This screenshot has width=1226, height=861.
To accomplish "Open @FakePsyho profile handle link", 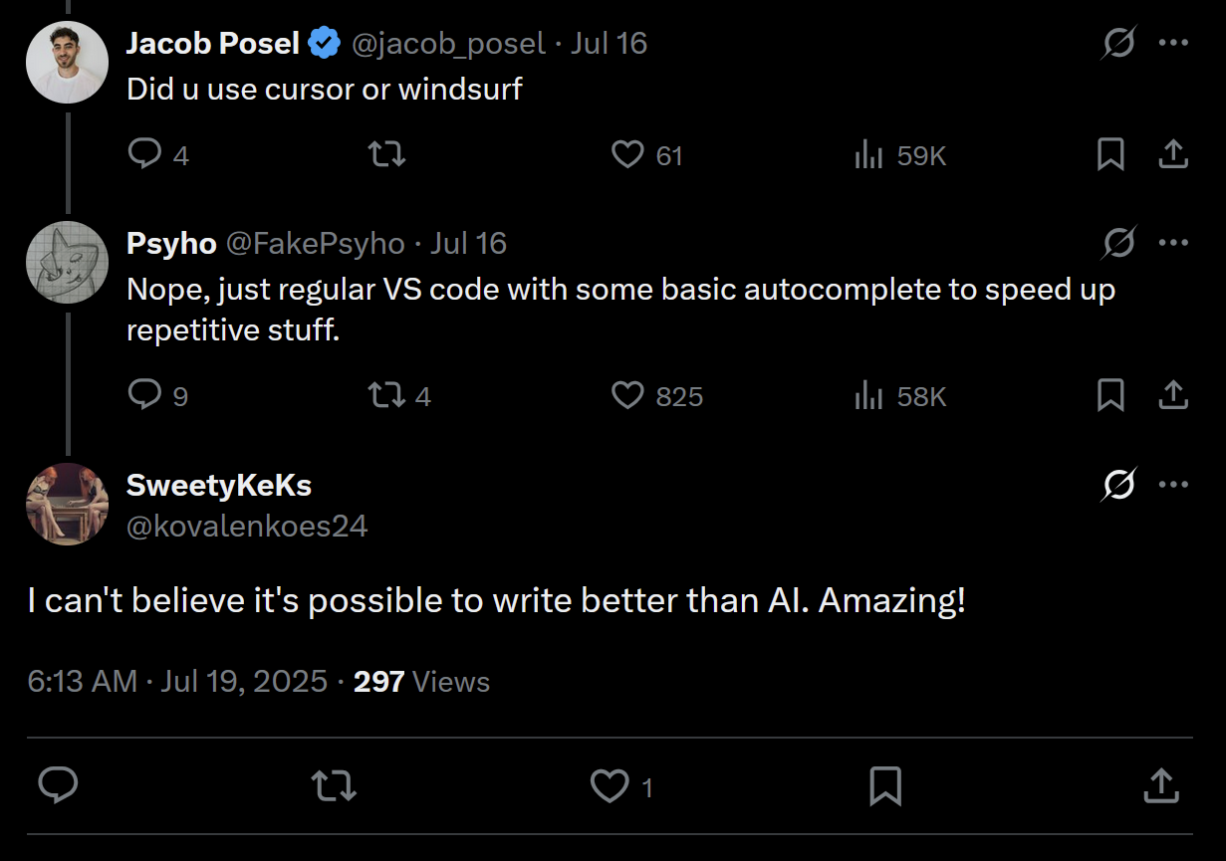I will [x=316, y=244].
